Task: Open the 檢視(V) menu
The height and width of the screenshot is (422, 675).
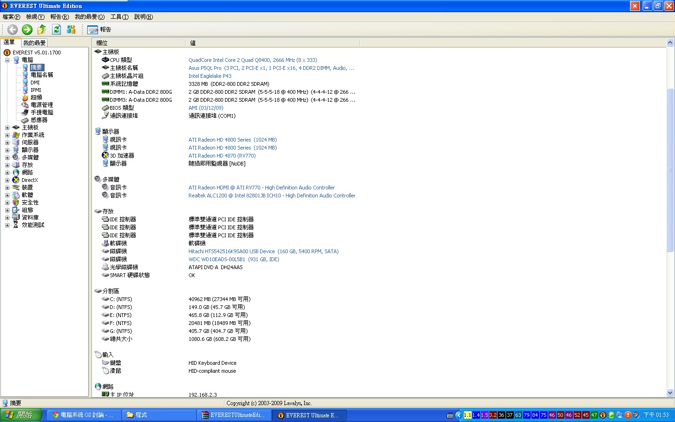Action: click(35, 17)
